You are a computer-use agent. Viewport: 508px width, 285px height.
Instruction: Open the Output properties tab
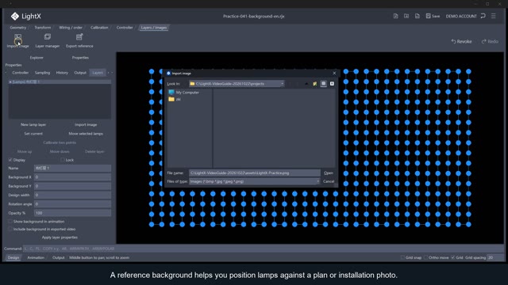(80, 73)
